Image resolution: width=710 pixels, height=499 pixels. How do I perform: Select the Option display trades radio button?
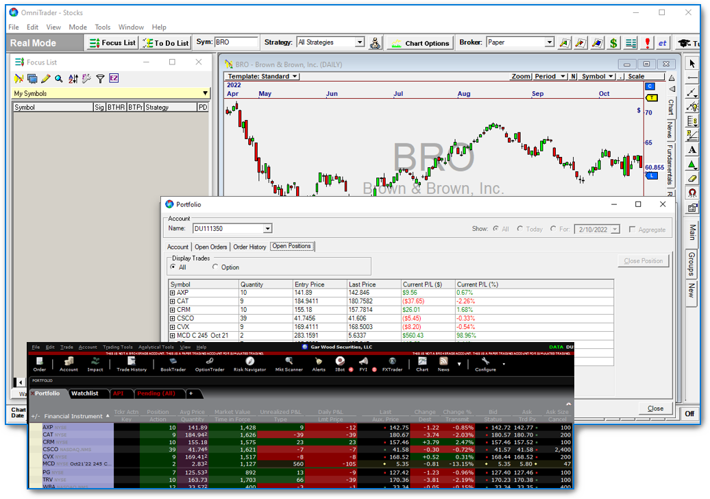click(216, 267)
